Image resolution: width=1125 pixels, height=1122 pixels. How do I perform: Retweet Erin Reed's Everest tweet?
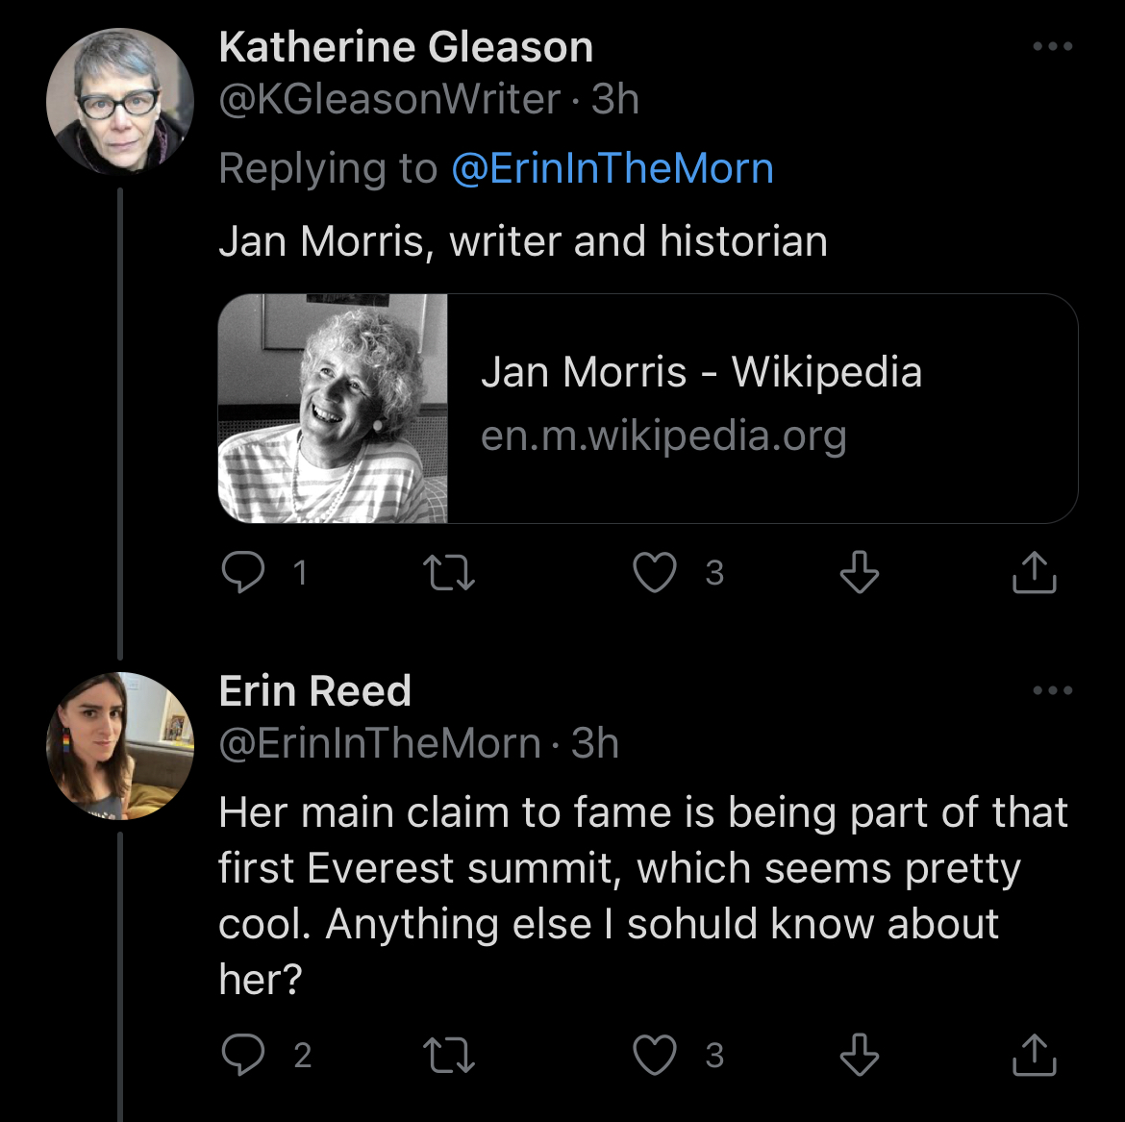(449, 1056)
